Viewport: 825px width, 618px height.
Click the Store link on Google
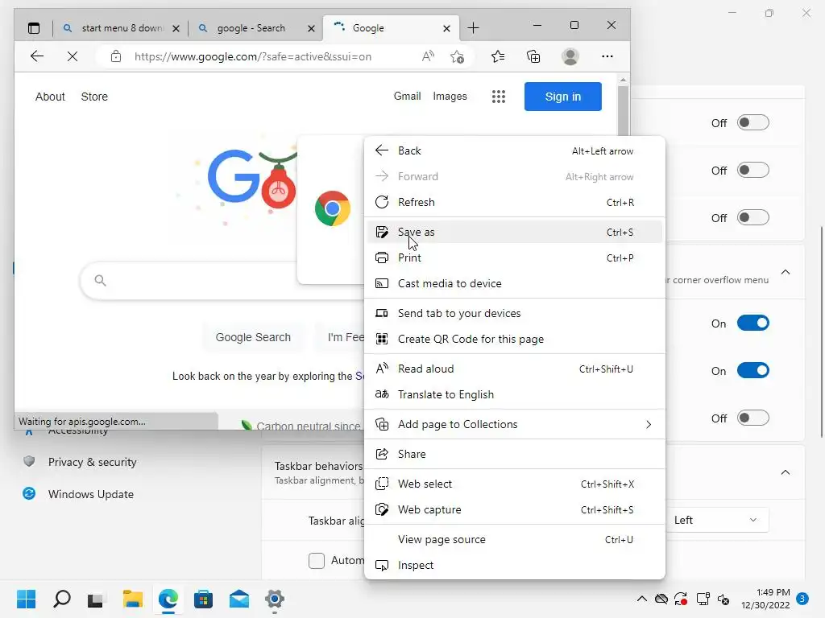coord(94,97)
